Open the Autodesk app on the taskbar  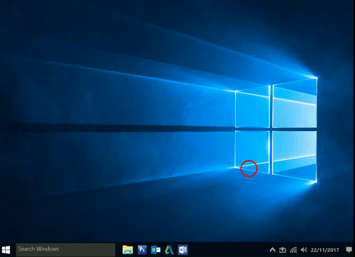[169, 249]
